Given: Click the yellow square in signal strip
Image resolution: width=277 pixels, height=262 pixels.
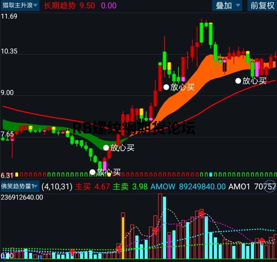Looking at the screenshot, I should pyautogui.click(x=17, y=175).
